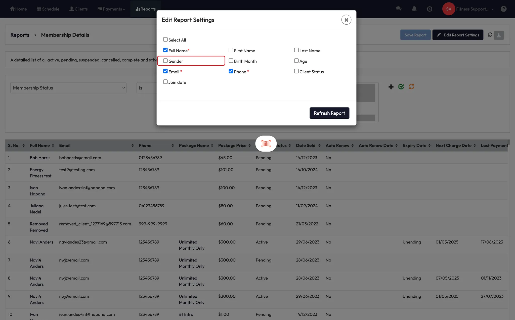
Task: Click the download report icon
Action: click(x=499, y=35)
